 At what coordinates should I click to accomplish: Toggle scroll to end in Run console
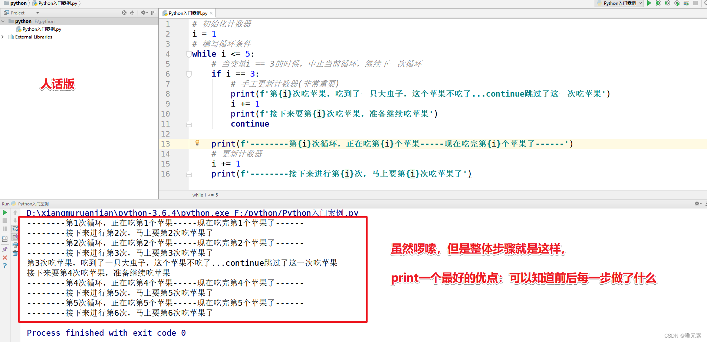coord(15,237)
